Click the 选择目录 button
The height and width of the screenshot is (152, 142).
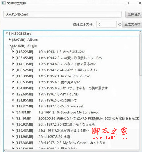click(134, 14)
